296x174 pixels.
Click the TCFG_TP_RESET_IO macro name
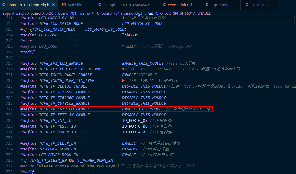(58, 126)
